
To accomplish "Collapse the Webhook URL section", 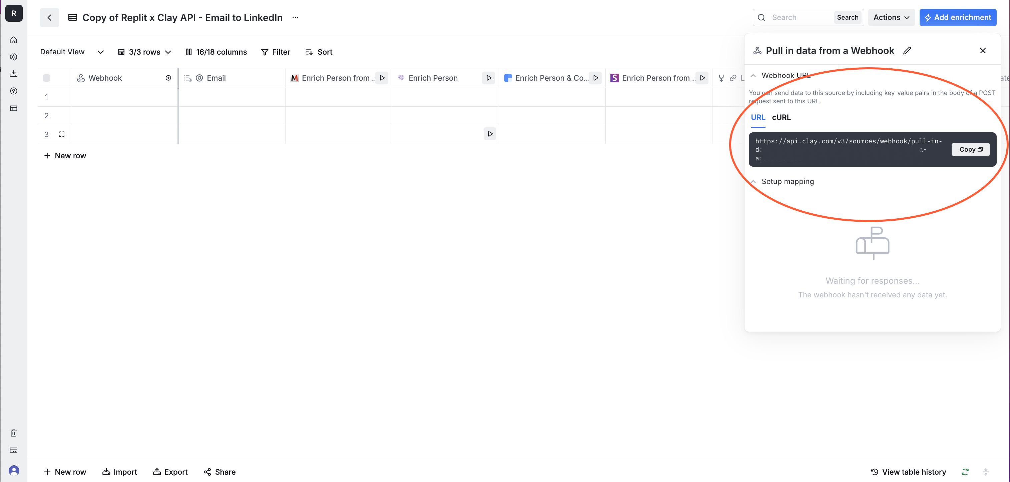I will [753, 76].
